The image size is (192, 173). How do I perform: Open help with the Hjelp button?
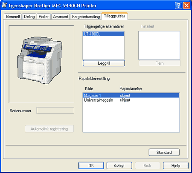[x=176, y=165]
